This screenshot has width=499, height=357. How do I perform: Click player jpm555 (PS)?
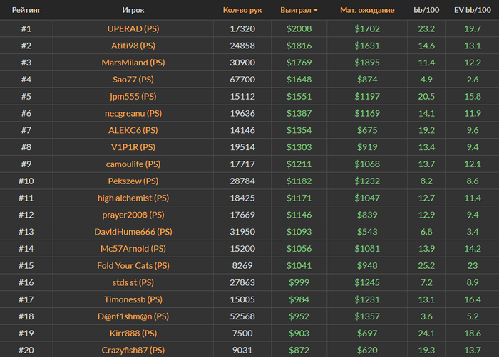133,96
